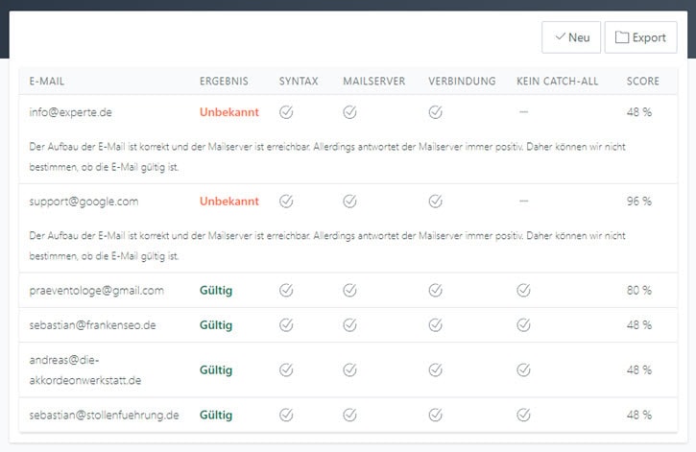Click the 96 % score value
The image size is (696, 452).
click(x=638, y=202)
